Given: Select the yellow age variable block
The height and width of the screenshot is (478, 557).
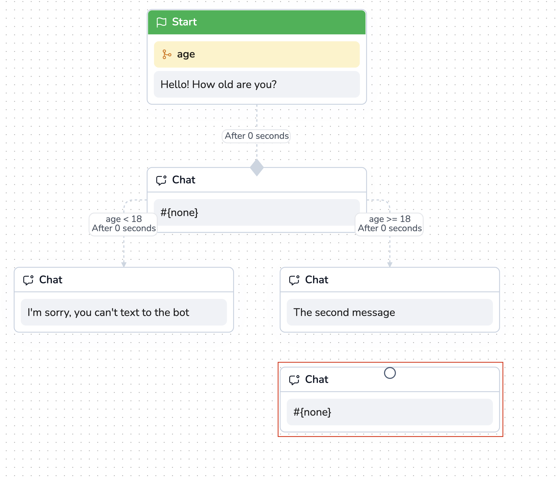Looking at the screenshot, I should [257, 54].
